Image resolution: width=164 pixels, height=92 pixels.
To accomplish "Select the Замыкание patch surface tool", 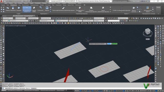I will pyautogui.click(x=13, y=9).
